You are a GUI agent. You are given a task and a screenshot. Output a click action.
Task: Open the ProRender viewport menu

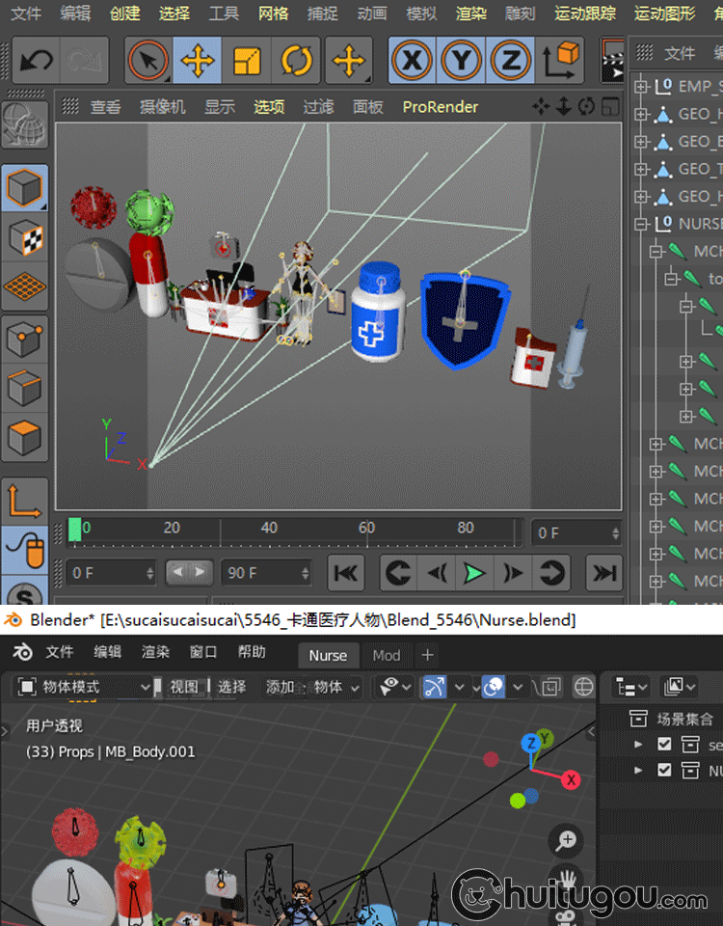click(440, 107)
